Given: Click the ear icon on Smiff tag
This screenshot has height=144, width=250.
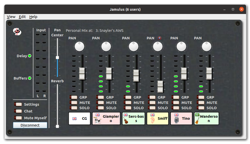Looking at the screenshot, I should click(x=152, y=120).
